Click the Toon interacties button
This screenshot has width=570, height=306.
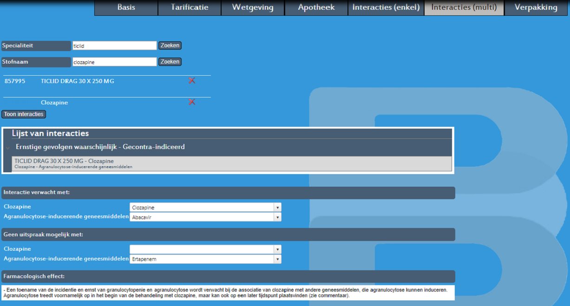[x=24, y=114]
